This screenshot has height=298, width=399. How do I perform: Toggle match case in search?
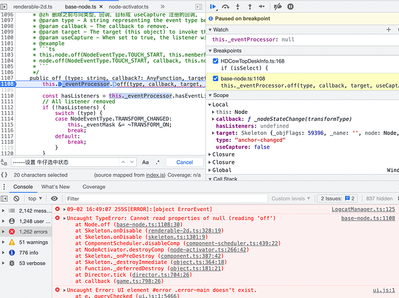click(x=145, y=162)
